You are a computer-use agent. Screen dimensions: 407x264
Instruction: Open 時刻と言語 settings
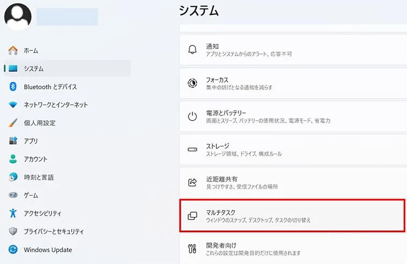(39, 177)
